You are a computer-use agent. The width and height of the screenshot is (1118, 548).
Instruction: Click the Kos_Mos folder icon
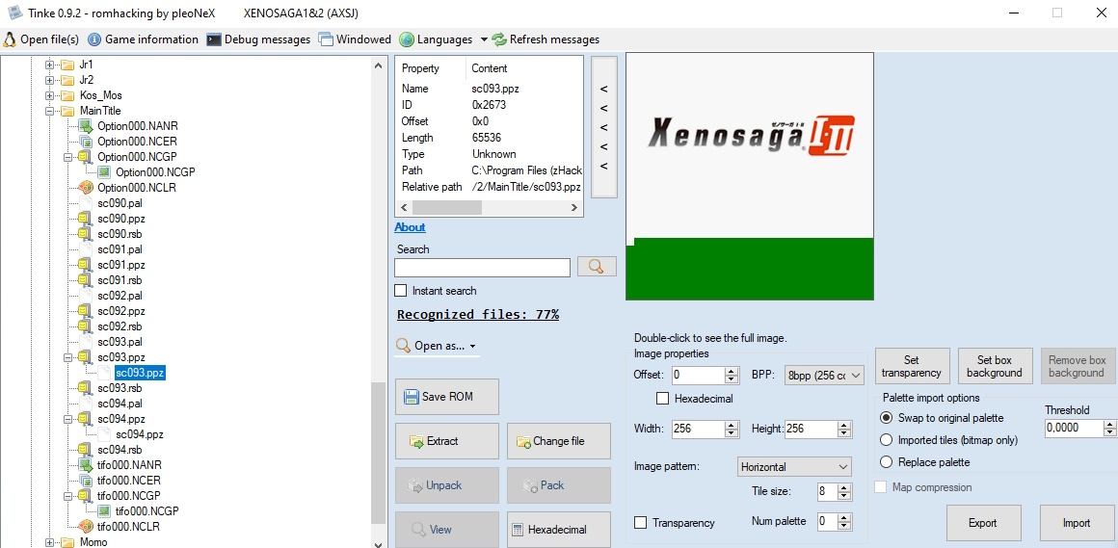click(67, 94)
